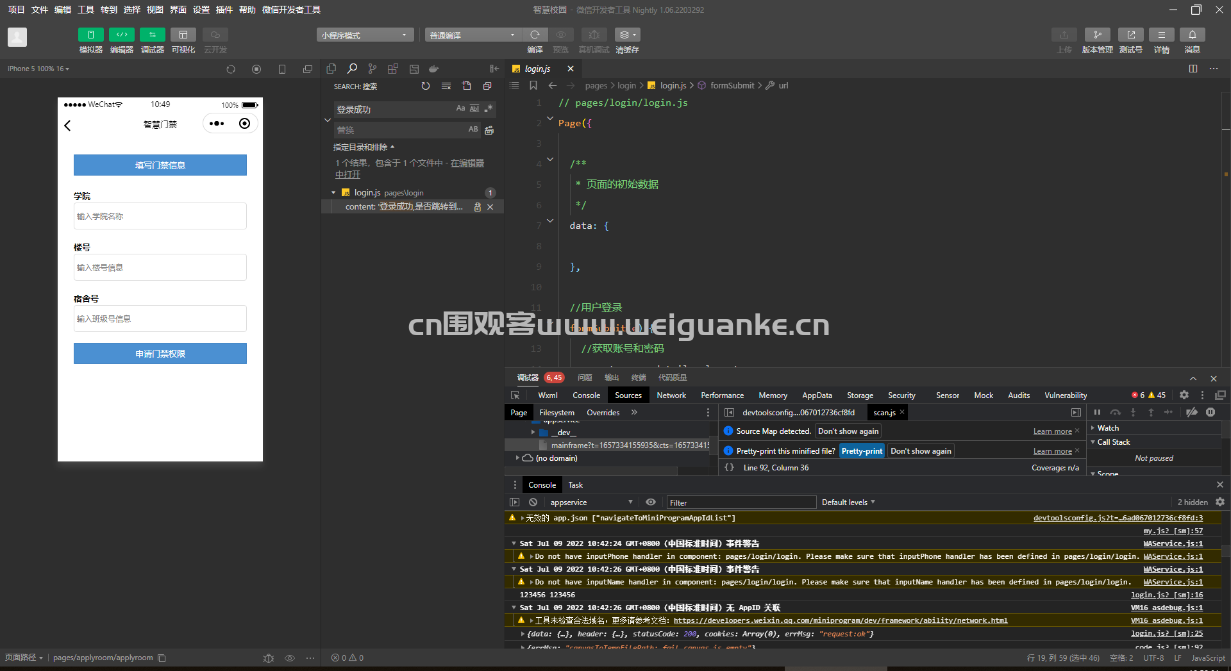Dismiss the content search result row
1231x671 pixels.
click(x=490, y=207)
